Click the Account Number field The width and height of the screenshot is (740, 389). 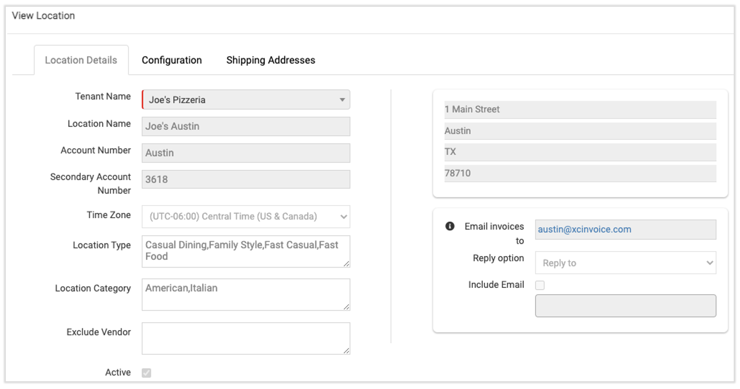click(246, 153)
